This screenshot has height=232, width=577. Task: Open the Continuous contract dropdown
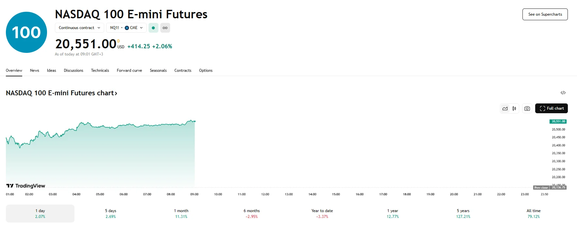79,28
